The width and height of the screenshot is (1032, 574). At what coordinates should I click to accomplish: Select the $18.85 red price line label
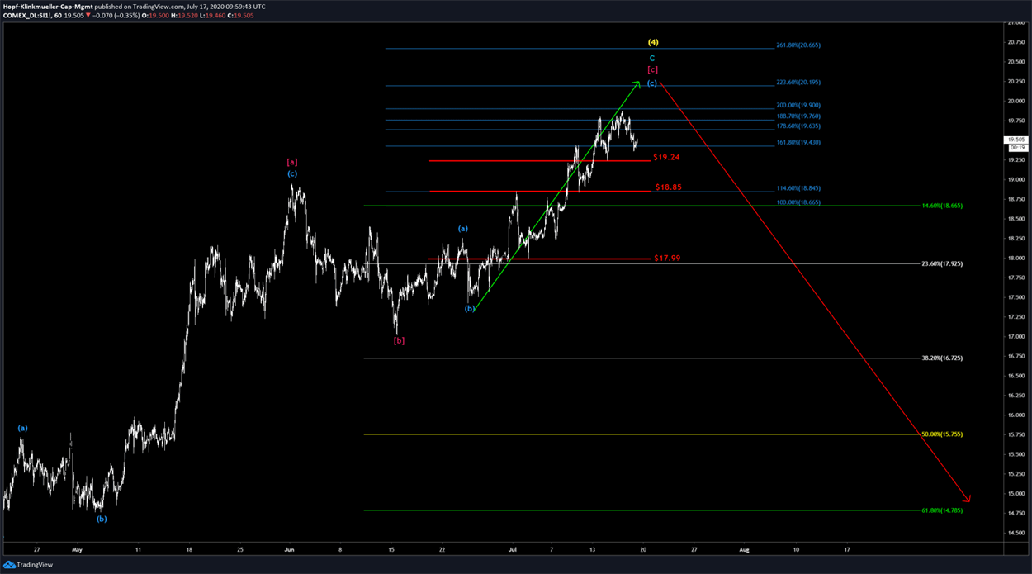tap(668, 187)
